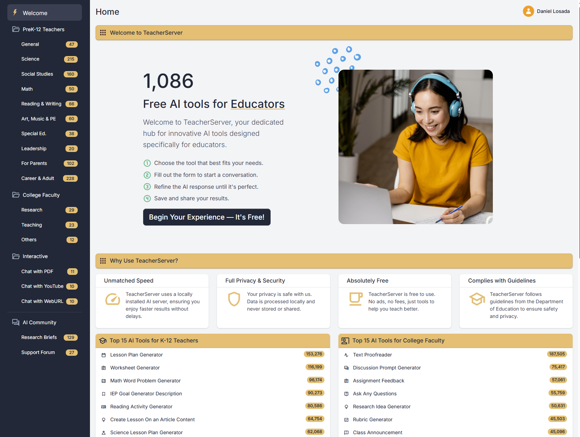Open the Research Briefs sidebar item

point(39,337)
